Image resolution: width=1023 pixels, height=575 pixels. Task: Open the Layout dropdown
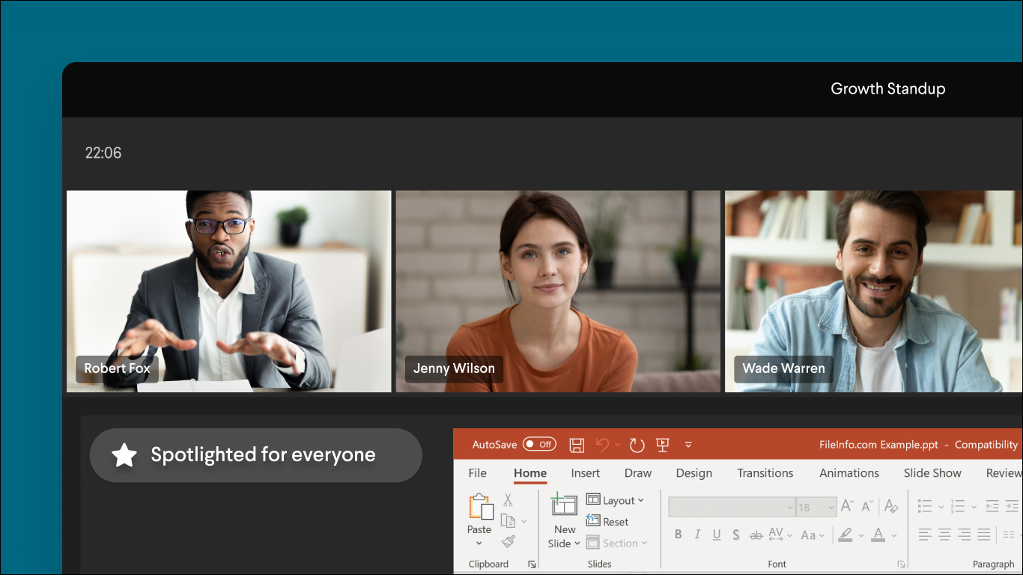pyautogui.click(x=619, y=500)
